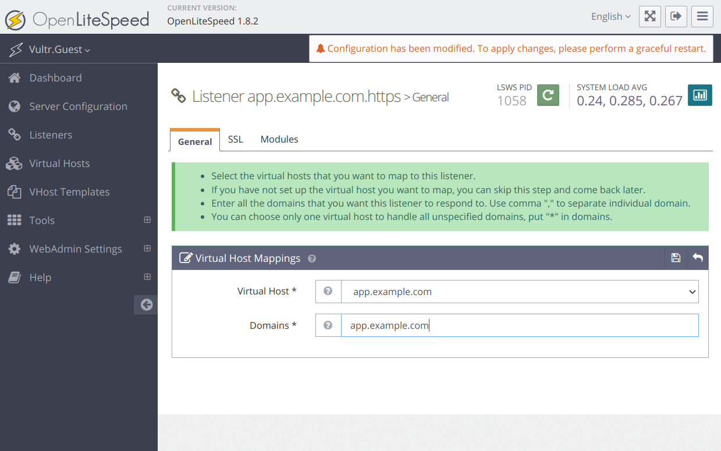Image resolution: width=721 pixels, height=451 pixels.
Task: Open the hamburger menu button
Action: click(702, 16)
